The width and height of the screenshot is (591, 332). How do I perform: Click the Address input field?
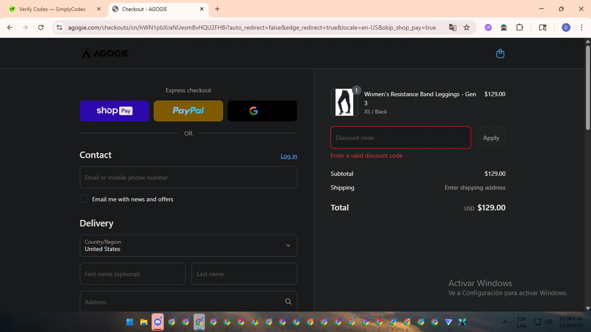click(188, 302)
